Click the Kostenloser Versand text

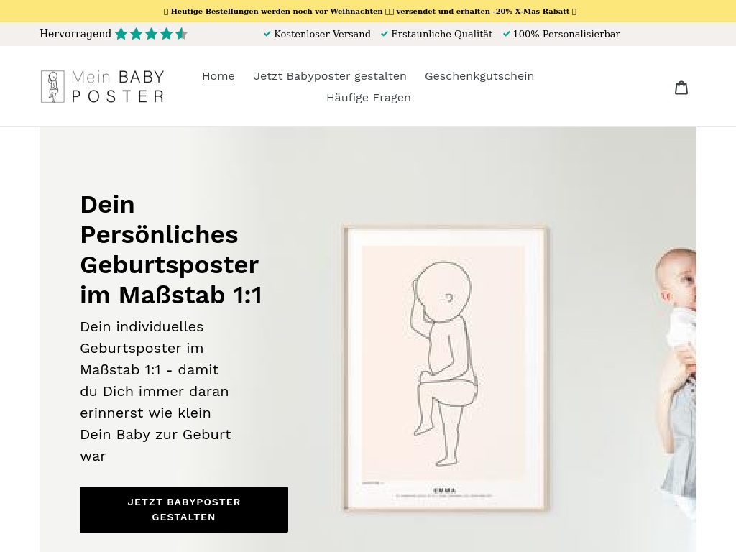point(322,34)
